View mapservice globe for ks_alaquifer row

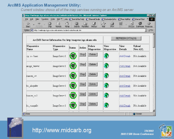(106, 85)
